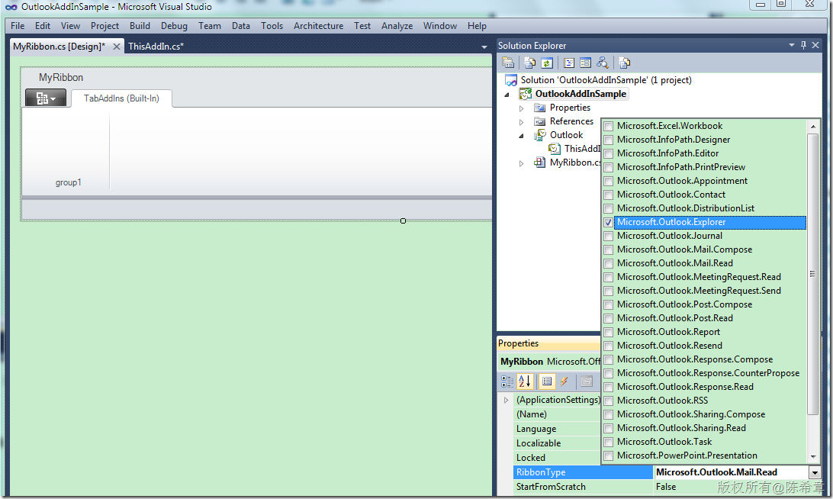This screenshot has height=499, width=833.
Task: Click the View Code toolbar icon
Action: [569, 63]
